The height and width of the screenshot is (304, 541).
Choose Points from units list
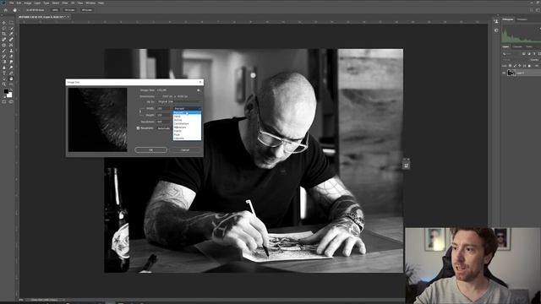187,131
